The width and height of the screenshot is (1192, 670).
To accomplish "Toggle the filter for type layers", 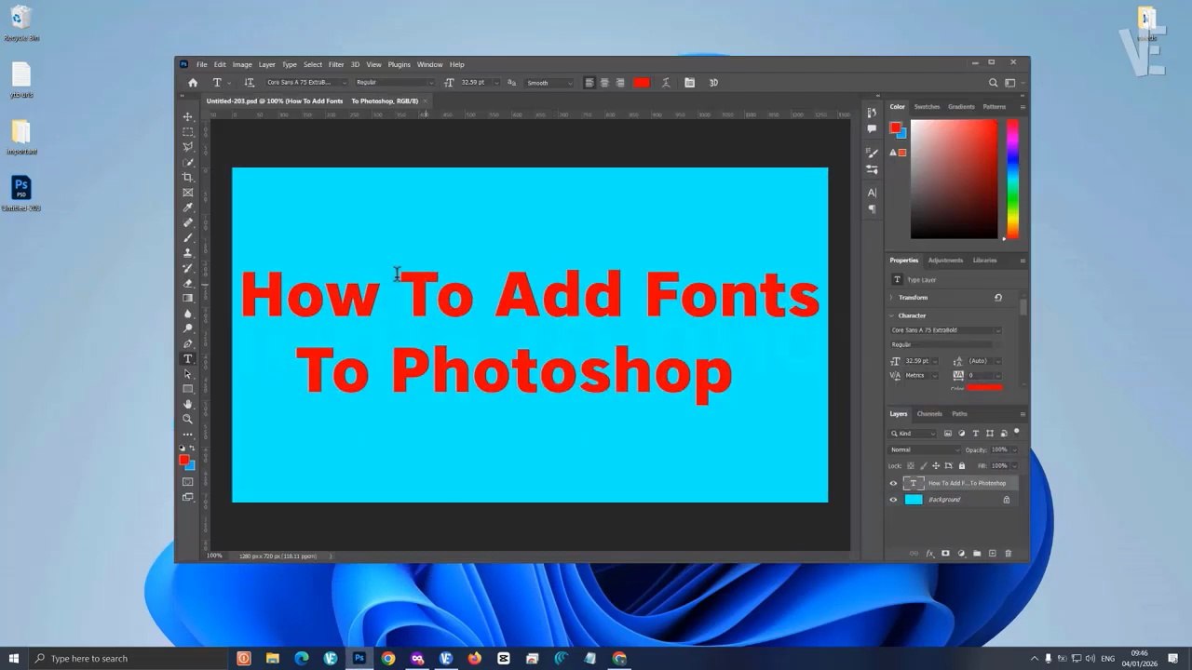I will coord(976,434).
